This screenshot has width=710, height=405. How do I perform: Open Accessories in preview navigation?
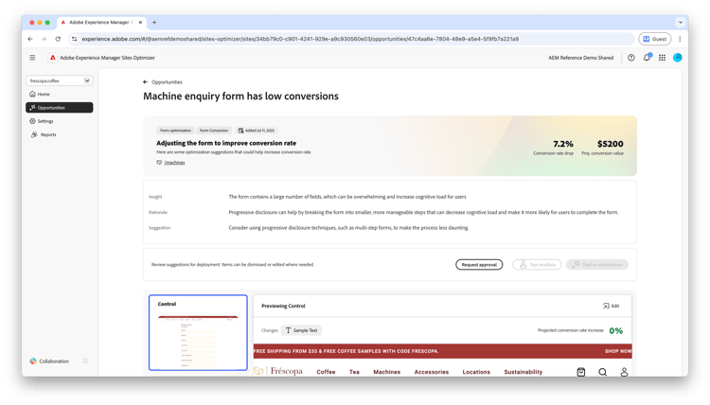tap(432, 372)
